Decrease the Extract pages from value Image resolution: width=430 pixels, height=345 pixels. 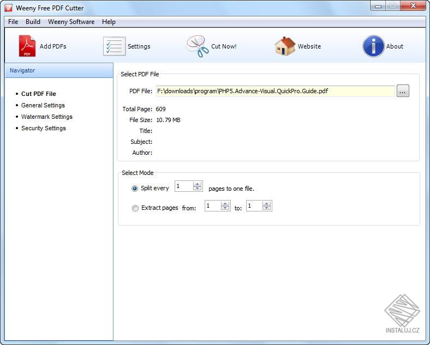pos(225,208)
